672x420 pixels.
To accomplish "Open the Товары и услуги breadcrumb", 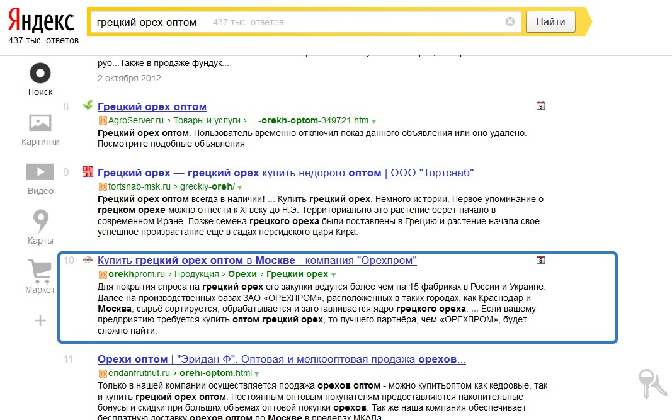I will tap(207, 120).
